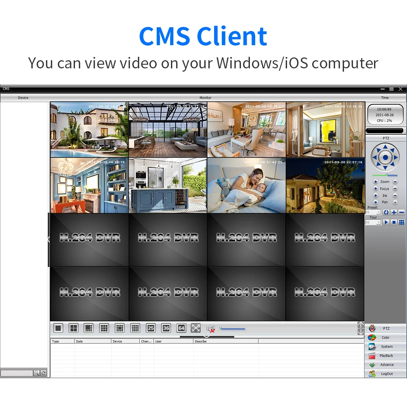
Task: Zoom out with minus button
Action: (x=395, y=182)
